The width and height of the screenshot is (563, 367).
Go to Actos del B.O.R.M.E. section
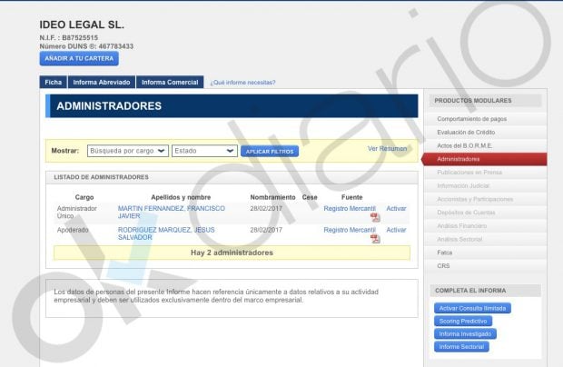pos(463,145)
